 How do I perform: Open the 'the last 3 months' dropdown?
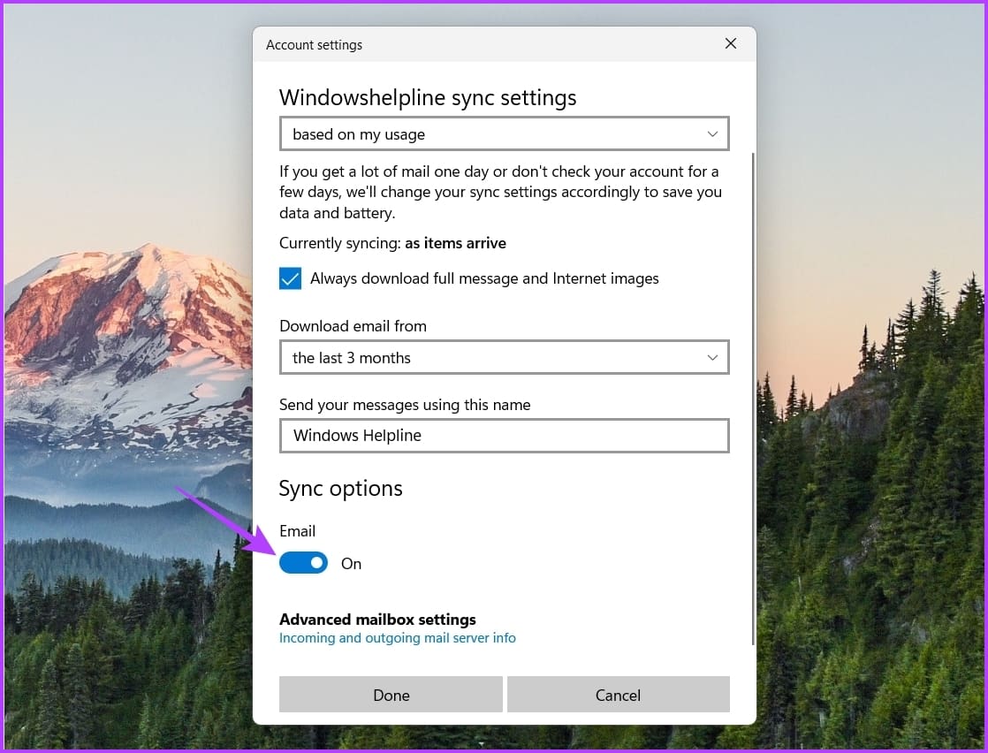504,357
